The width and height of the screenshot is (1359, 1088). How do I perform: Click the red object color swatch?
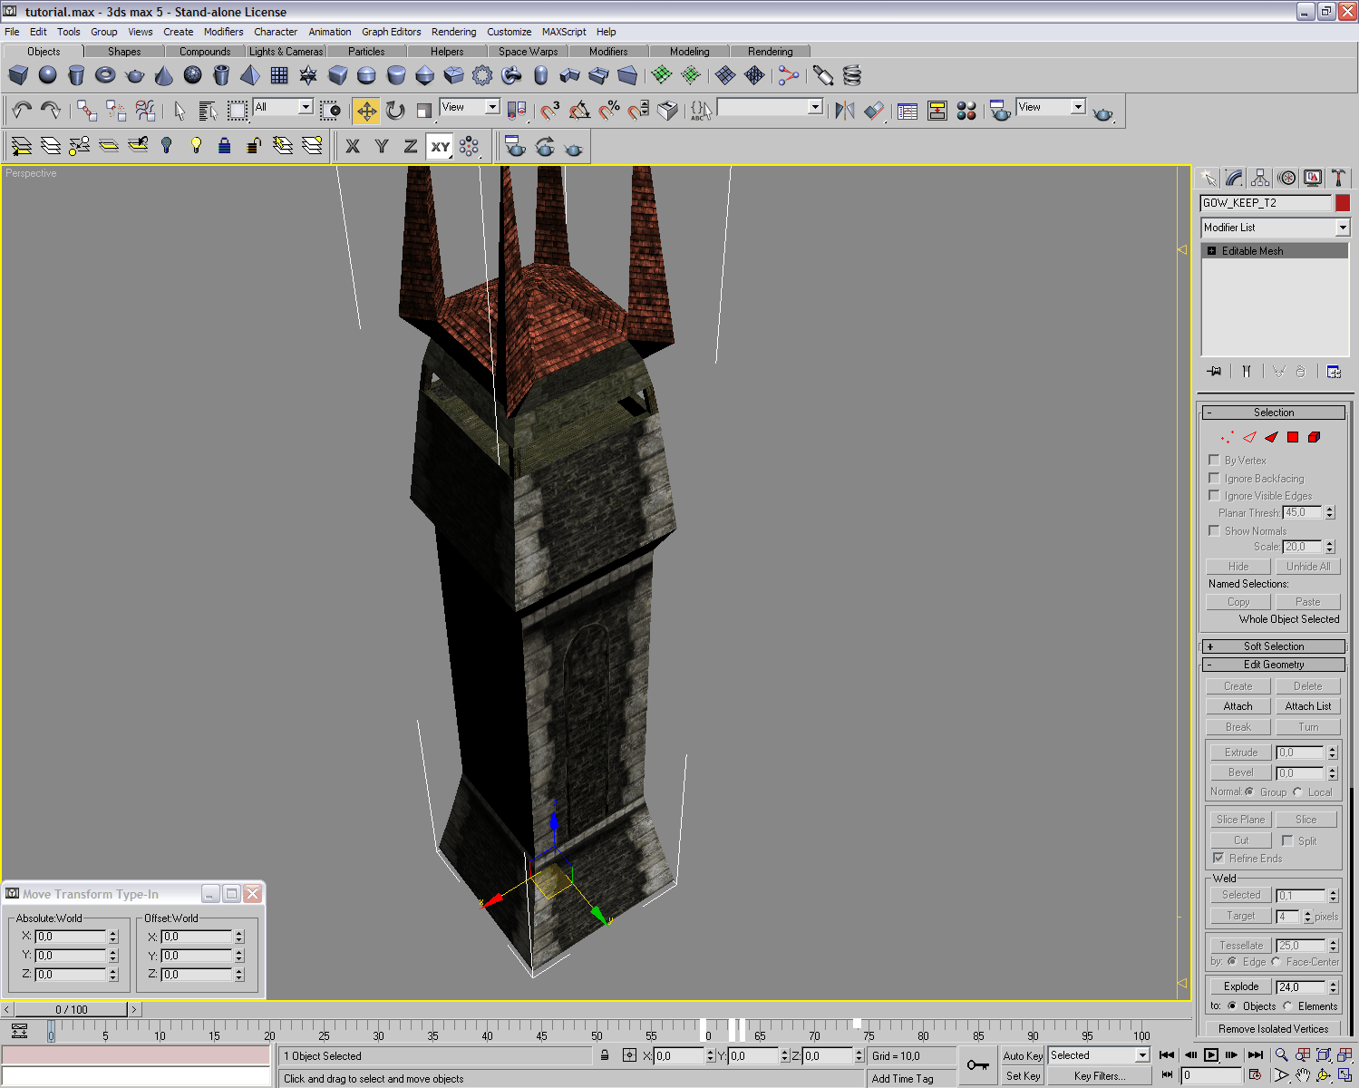1343,203
